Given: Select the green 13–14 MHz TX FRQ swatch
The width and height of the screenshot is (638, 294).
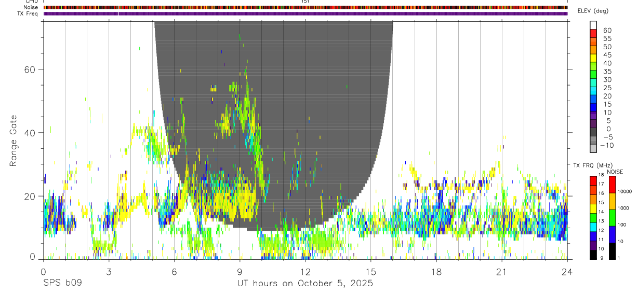Looking at the screenshot, I should click(593, 218).
